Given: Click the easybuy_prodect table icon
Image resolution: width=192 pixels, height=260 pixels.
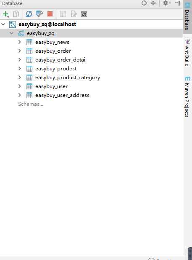Looking at the screenshot, I should tap(29, 69).
